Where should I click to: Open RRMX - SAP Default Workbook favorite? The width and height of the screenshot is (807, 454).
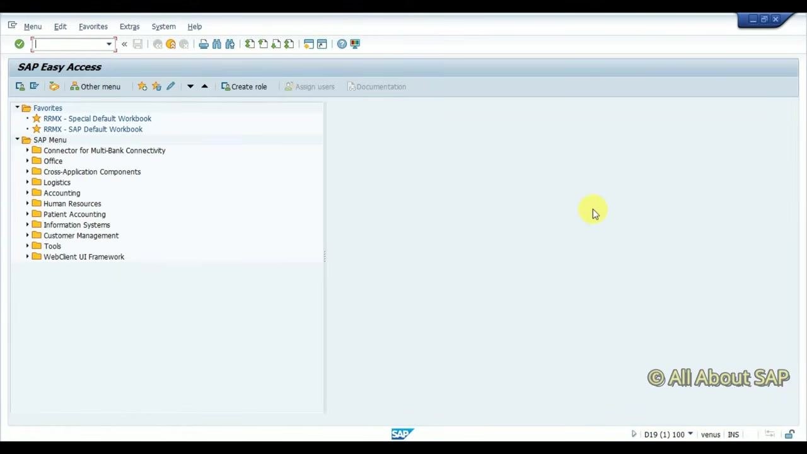pos(93,129)
